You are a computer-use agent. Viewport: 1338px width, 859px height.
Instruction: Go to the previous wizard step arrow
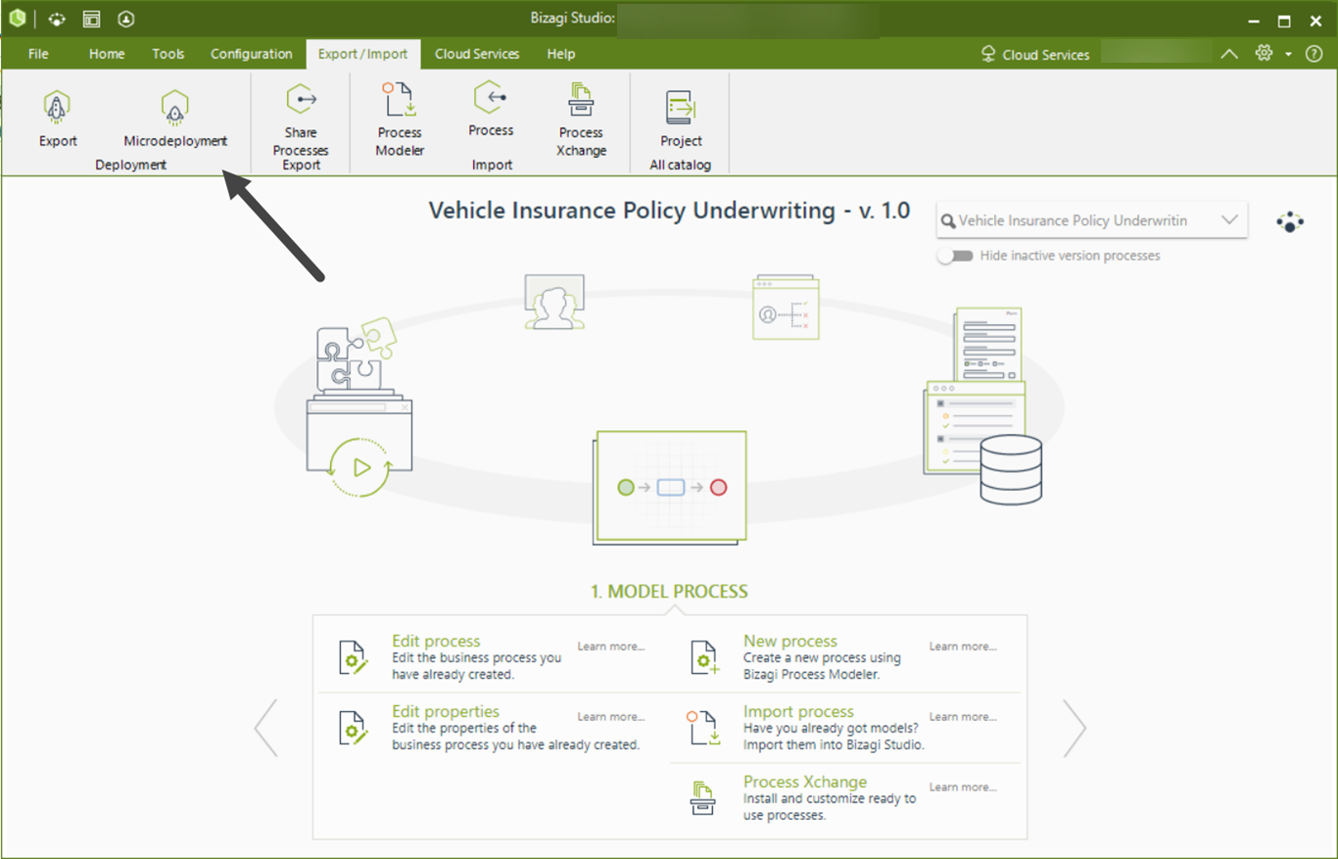[x=265, y=728]
